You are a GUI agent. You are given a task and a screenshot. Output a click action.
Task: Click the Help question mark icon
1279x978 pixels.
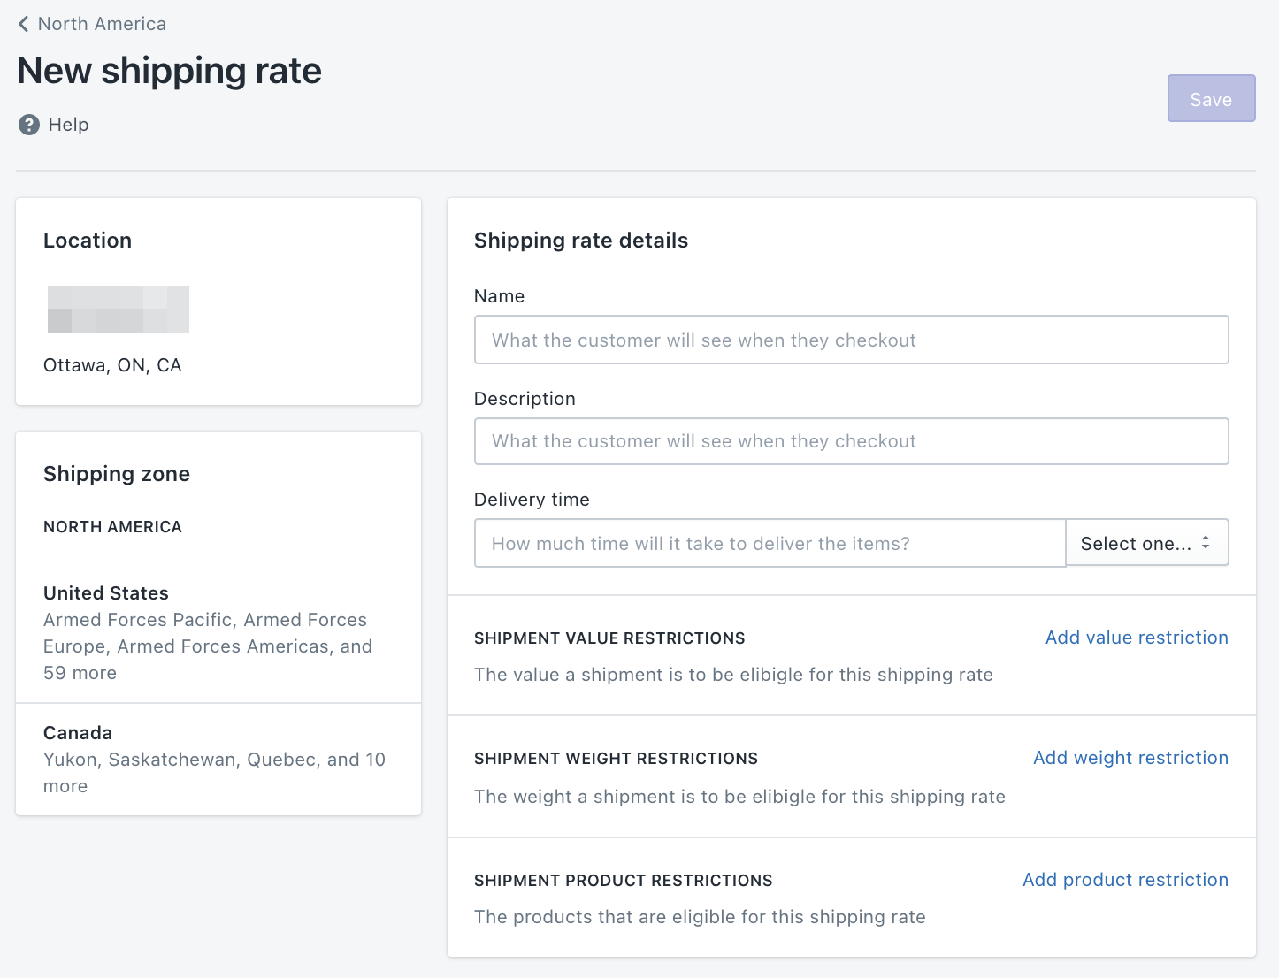(x=29, y=125)
